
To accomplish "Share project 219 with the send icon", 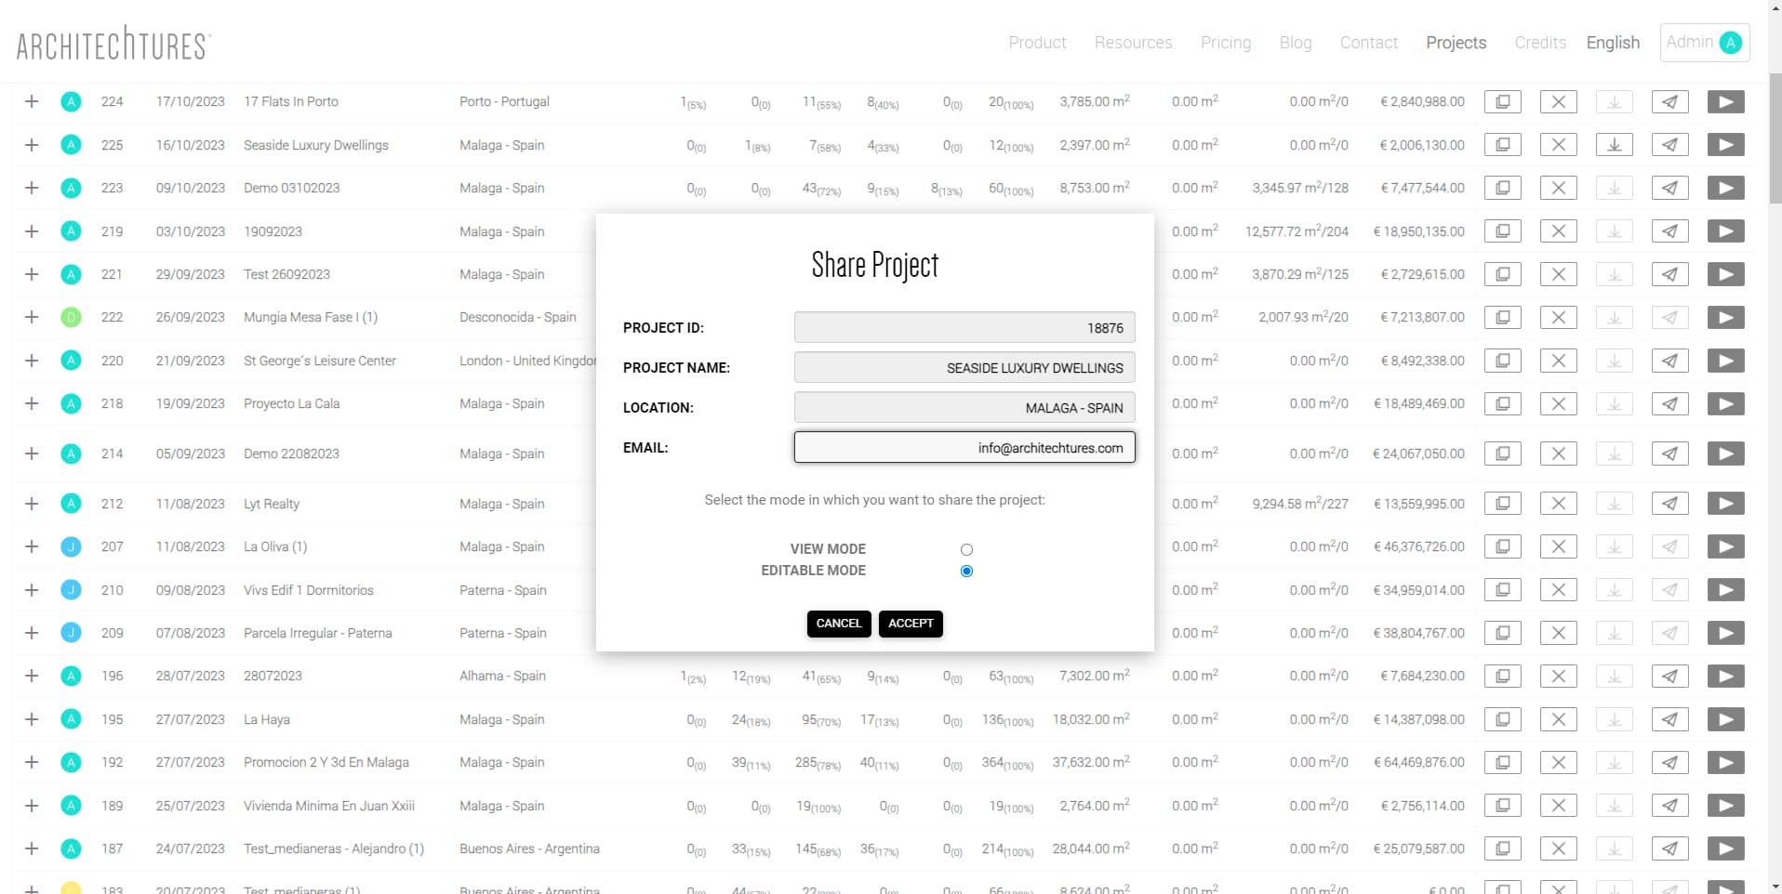I will (x=1669, y=230).
